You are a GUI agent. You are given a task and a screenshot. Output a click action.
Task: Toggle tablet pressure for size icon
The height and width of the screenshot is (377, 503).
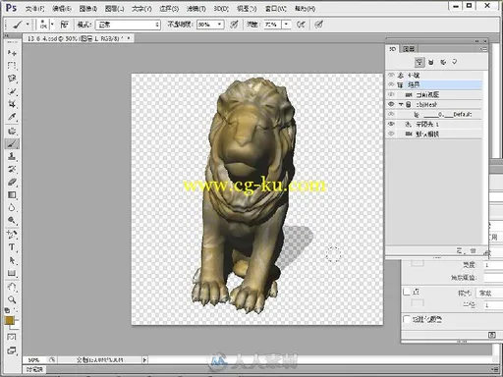319,25
